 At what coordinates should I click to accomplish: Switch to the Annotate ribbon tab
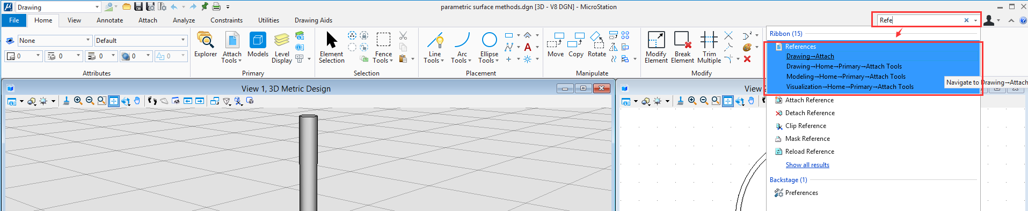click(x=110, y=20)
